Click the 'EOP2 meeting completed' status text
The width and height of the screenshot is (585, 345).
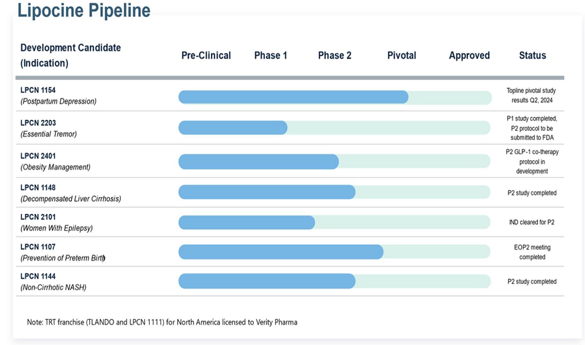(x=532, y=252)
